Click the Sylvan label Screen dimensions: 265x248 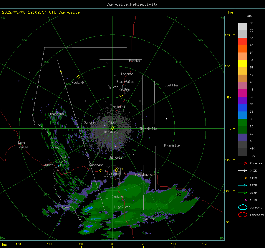113,87
